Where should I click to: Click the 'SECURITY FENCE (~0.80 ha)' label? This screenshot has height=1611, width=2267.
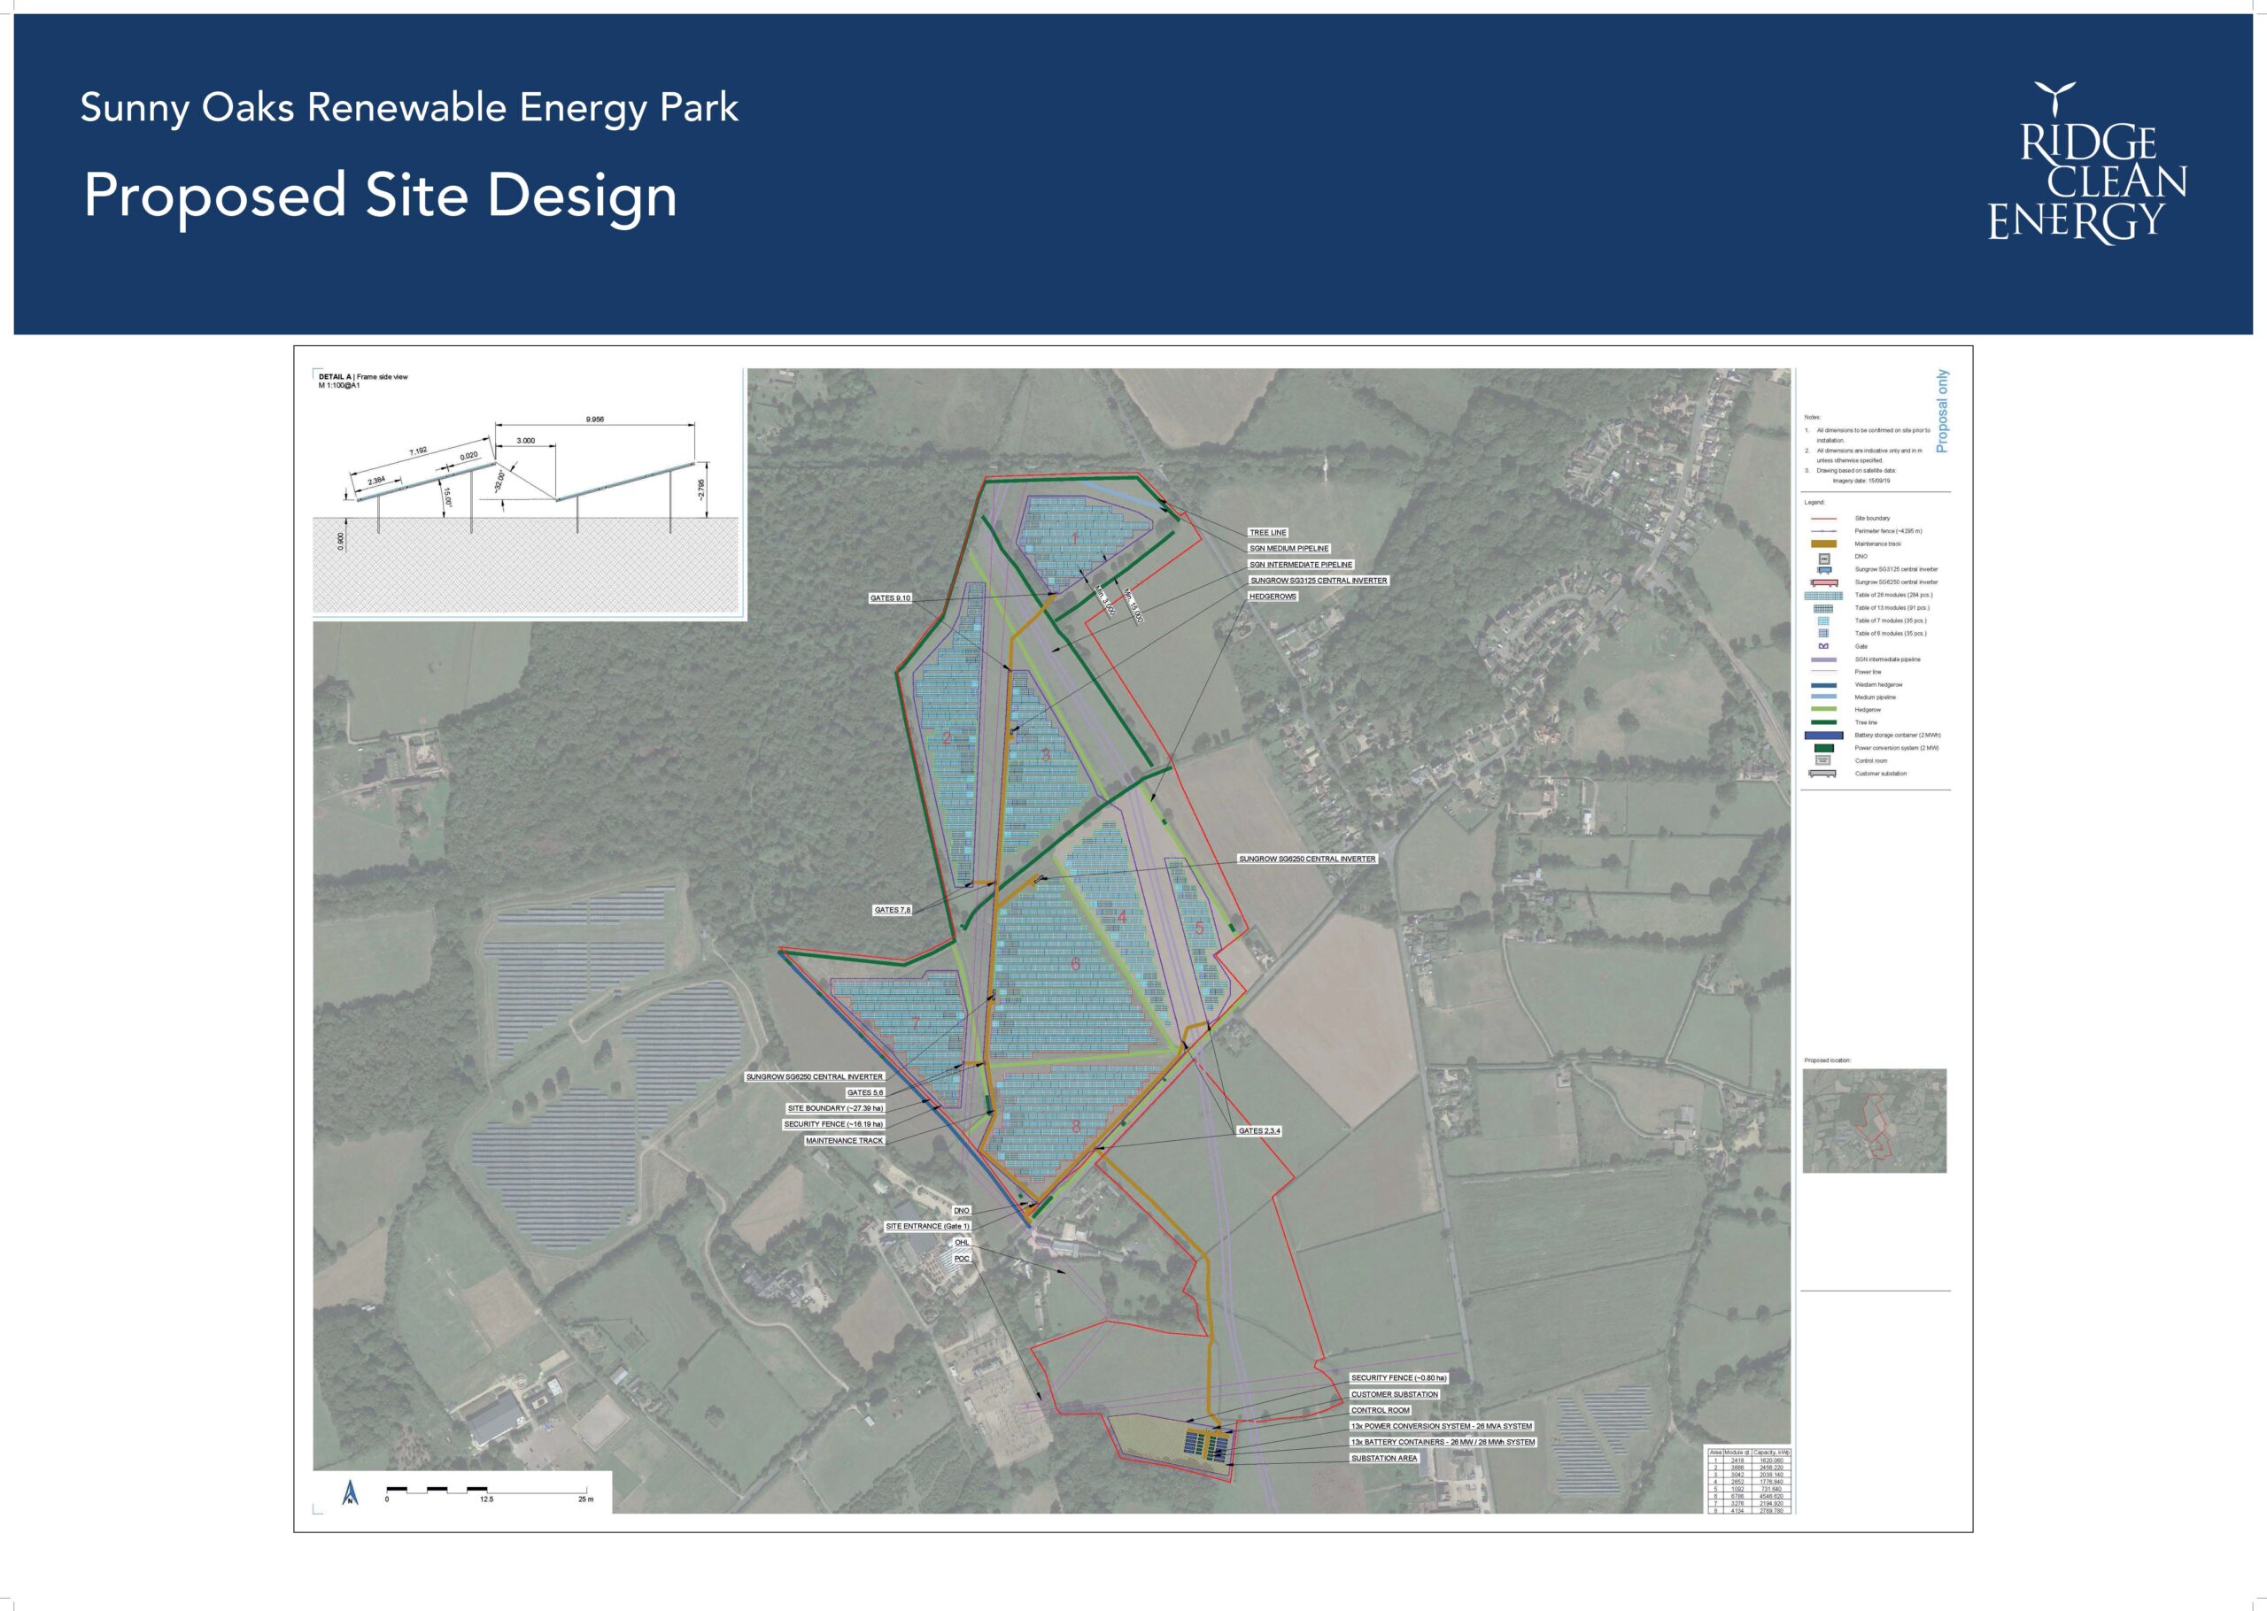pyautogui.click(x=1399, y=1378)
